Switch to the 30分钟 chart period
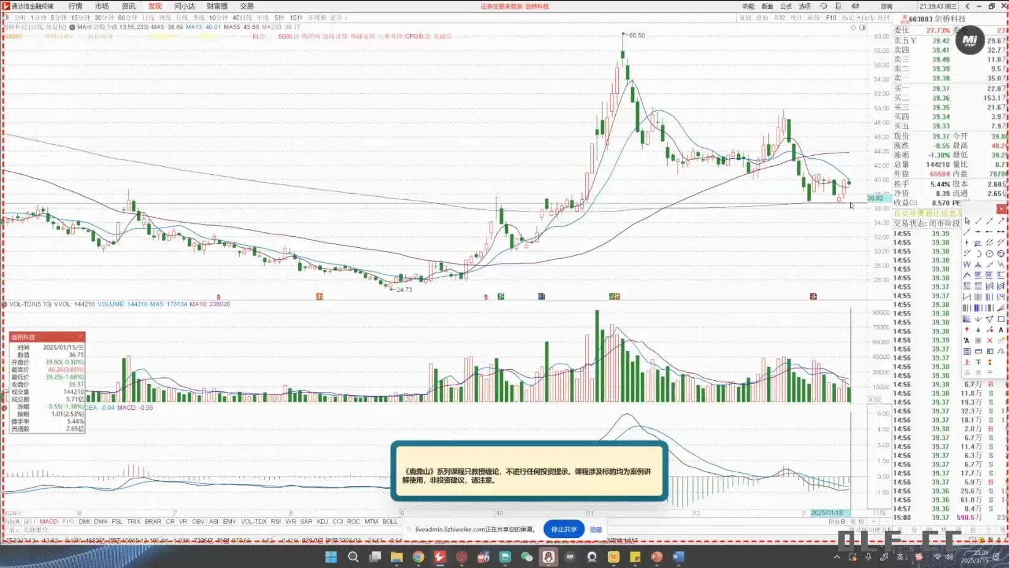 click(x=104, y=18)
